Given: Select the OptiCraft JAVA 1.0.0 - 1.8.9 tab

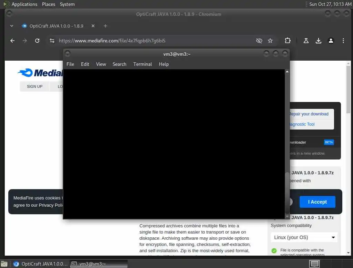Looking at the screenshot, I should [56, 26].
